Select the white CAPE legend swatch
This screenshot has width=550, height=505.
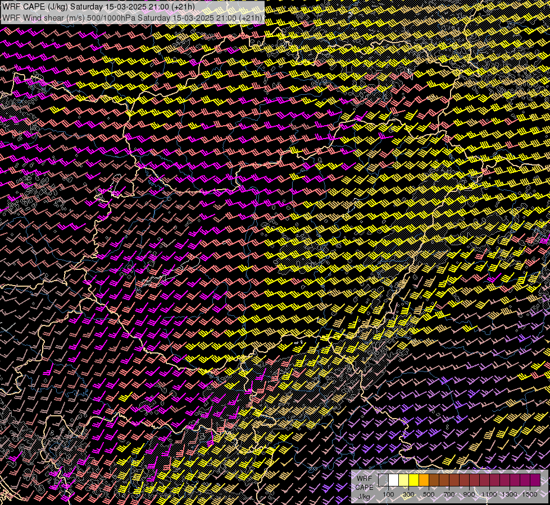[x=393, y=480]
